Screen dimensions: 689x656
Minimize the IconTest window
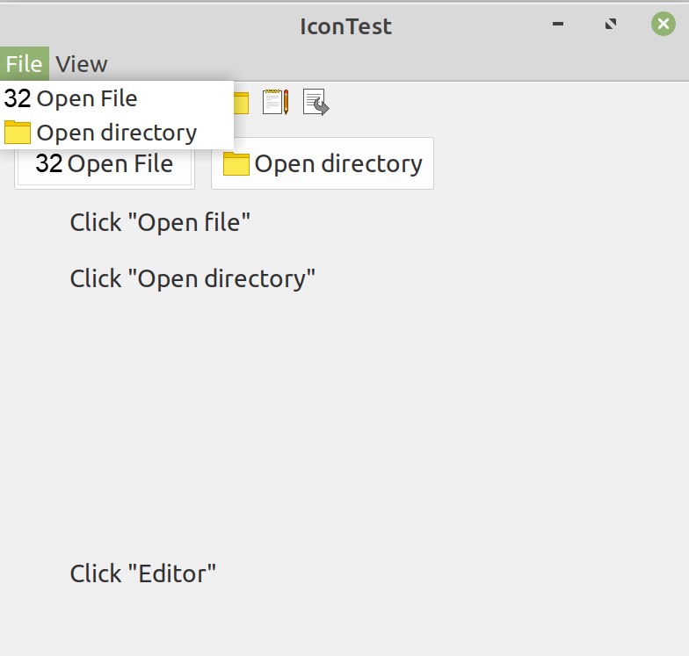[558, 24]
